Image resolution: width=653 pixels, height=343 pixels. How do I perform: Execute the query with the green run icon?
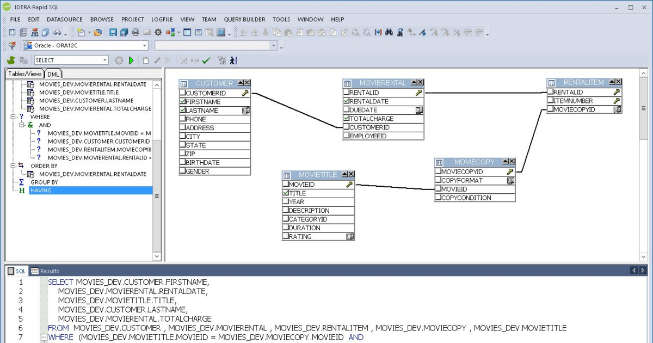131,60
